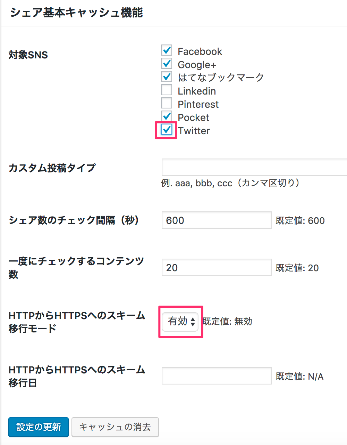Click the Facebook label text
This screenshot has width=347, height=445.
pyautogui.click(x=200, y=51)
